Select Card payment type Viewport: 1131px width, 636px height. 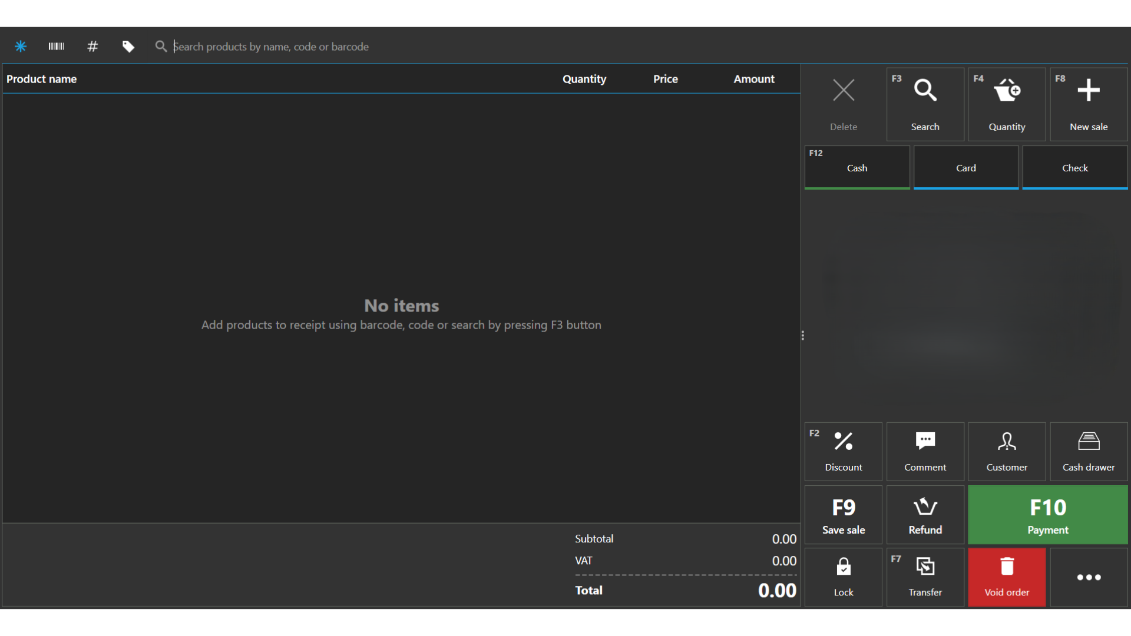tap(965, 168)
